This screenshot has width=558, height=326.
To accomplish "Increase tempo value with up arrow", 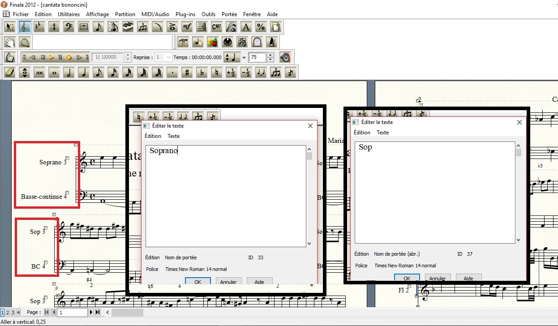I will 270,55.
